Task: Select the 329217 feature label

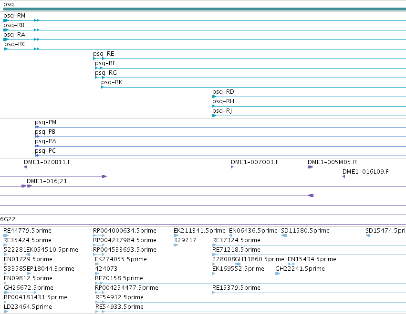Action: 185,240
